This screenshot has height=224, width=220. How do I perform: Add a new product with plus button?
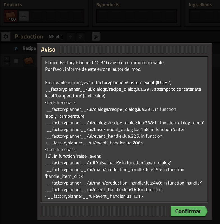pos(24,16)
